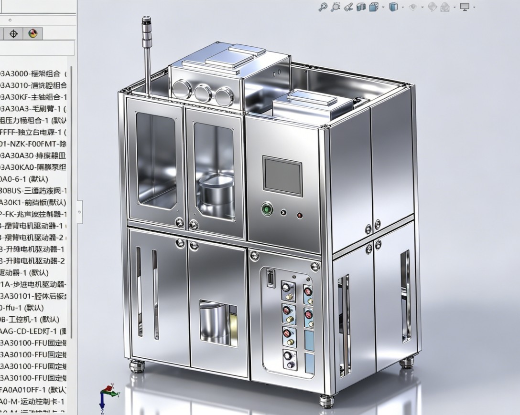520x415 pixels.
Task: Select the green power button on the model
Action: click(x=266, y=209)
